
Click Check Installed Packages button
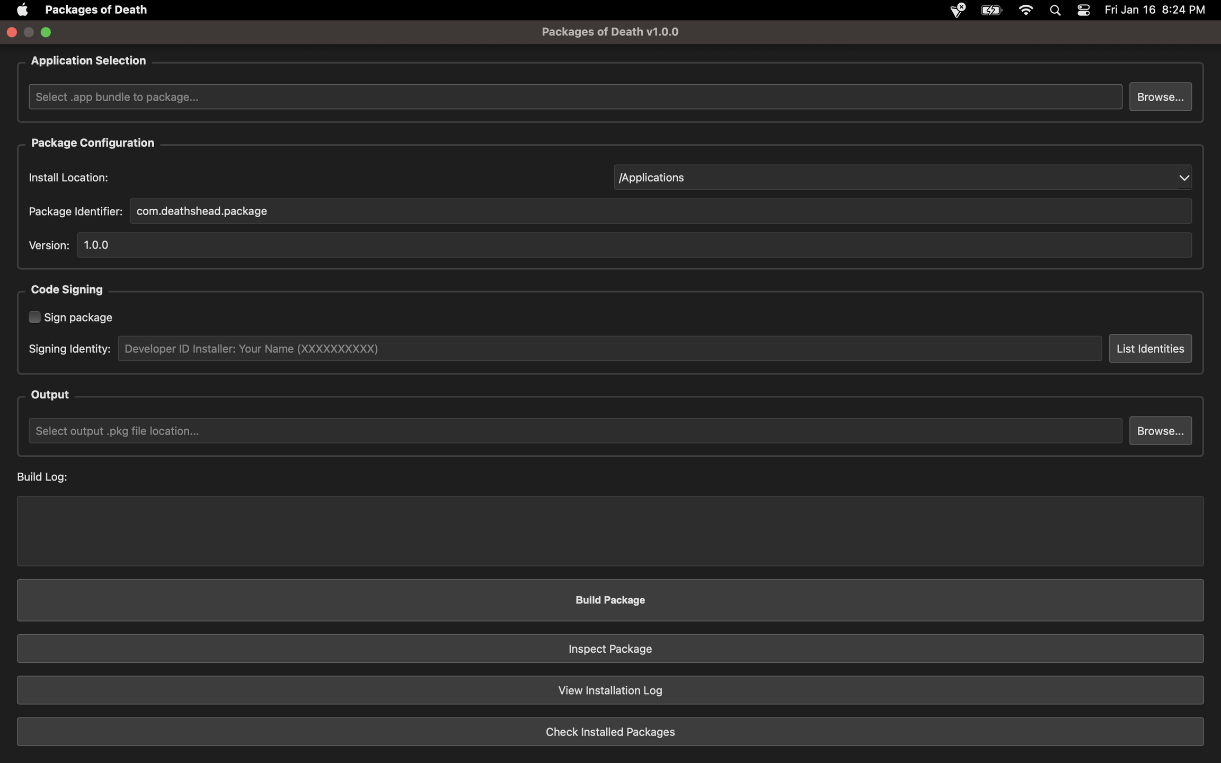pos(610,731)
